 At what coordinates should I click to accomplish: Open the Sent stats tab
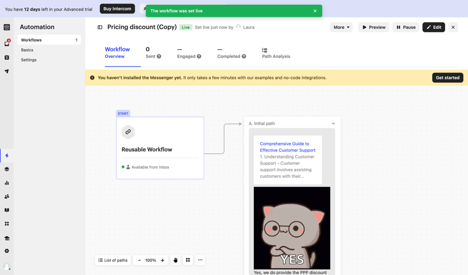(x=153, y=52)
